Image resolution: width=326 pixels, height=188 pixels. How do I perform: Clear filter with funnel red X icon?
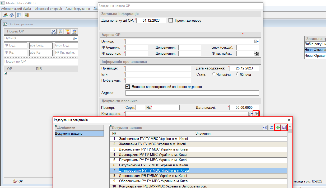67,31
